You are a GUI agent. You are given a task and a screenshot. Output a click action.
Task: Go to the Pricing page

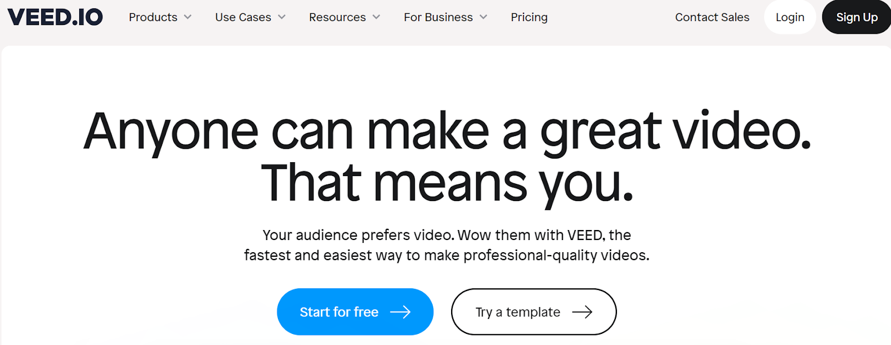pos(529,17)
